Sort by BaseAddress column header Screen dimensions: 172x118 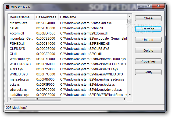46,17
